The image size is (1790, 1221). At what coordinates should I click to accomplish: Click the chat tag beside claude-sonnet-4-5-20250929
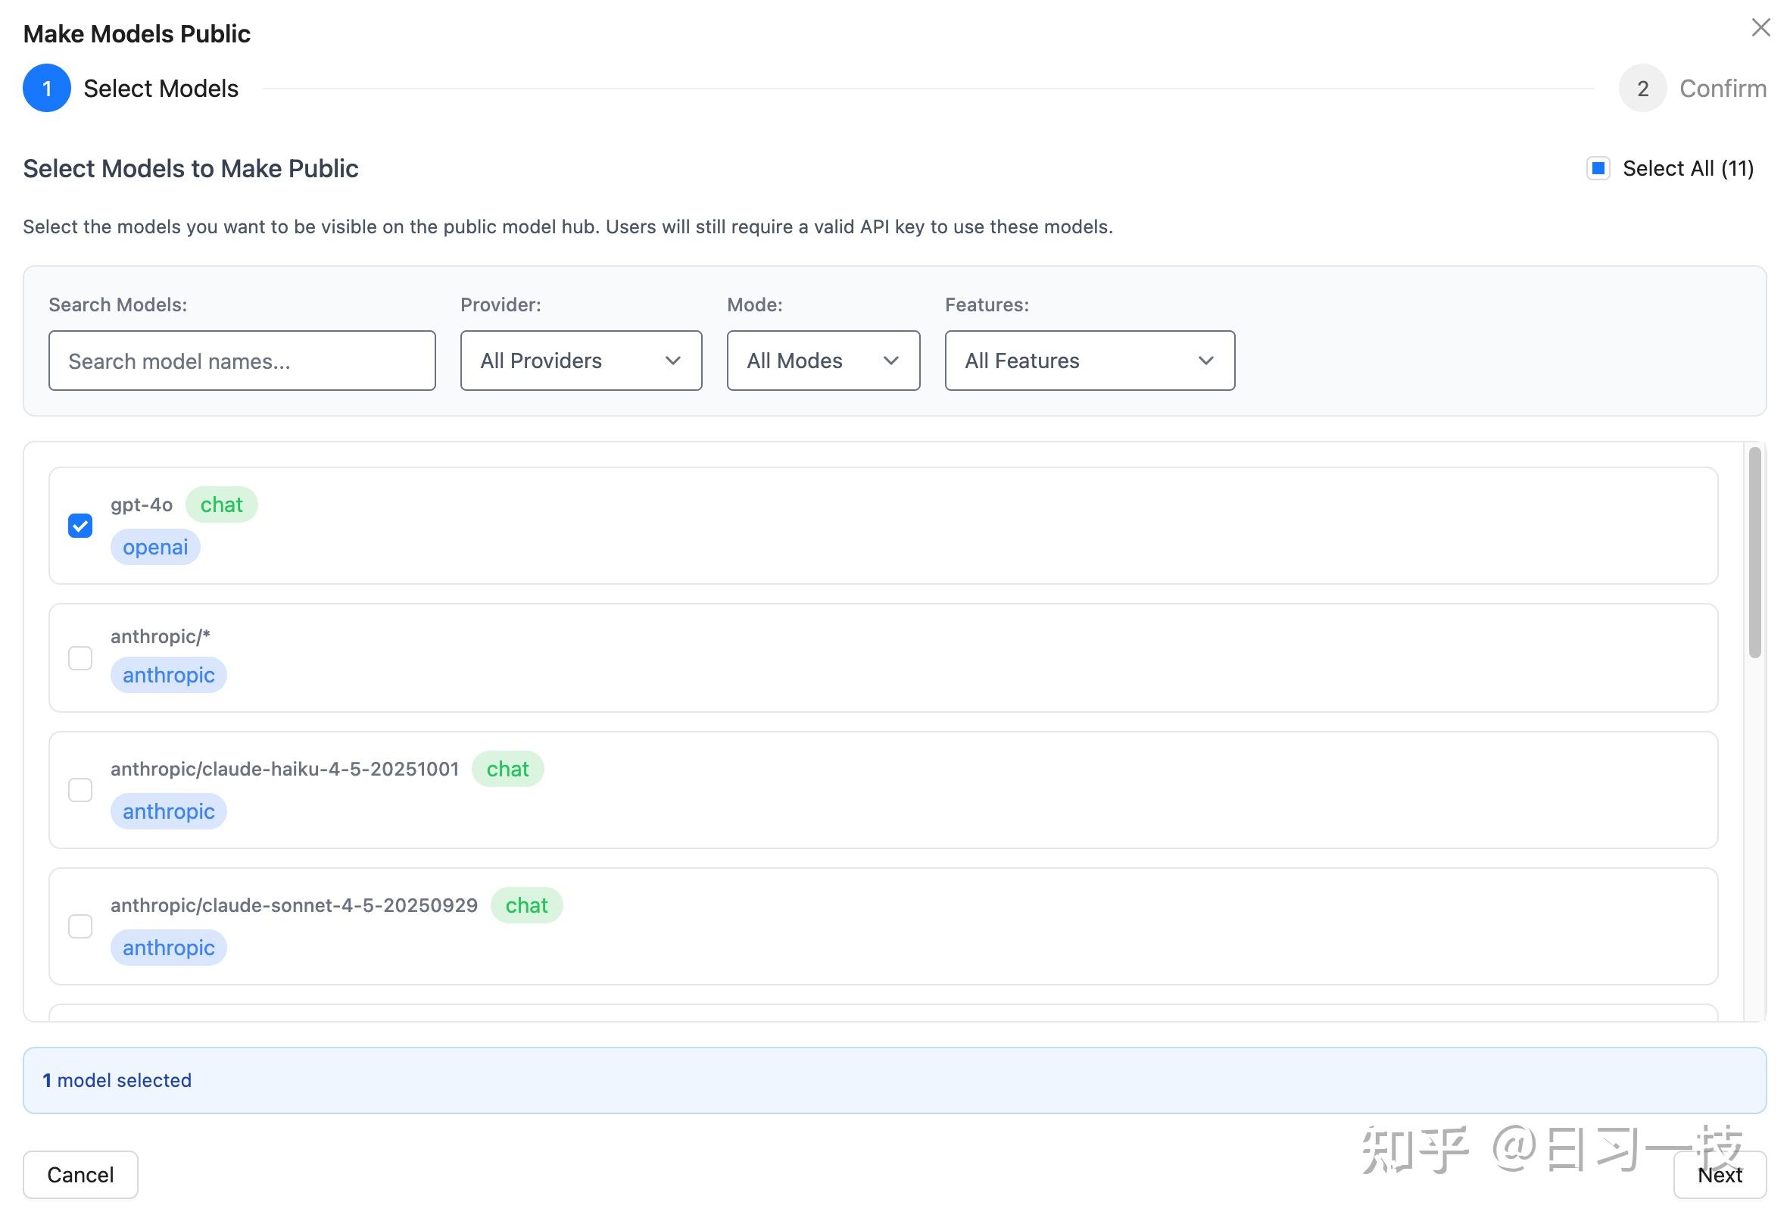pyautogui.click(x=526, y=905)
